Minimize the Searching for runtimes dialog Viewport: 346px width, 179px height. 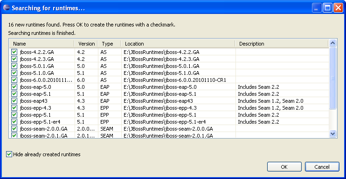317,8
